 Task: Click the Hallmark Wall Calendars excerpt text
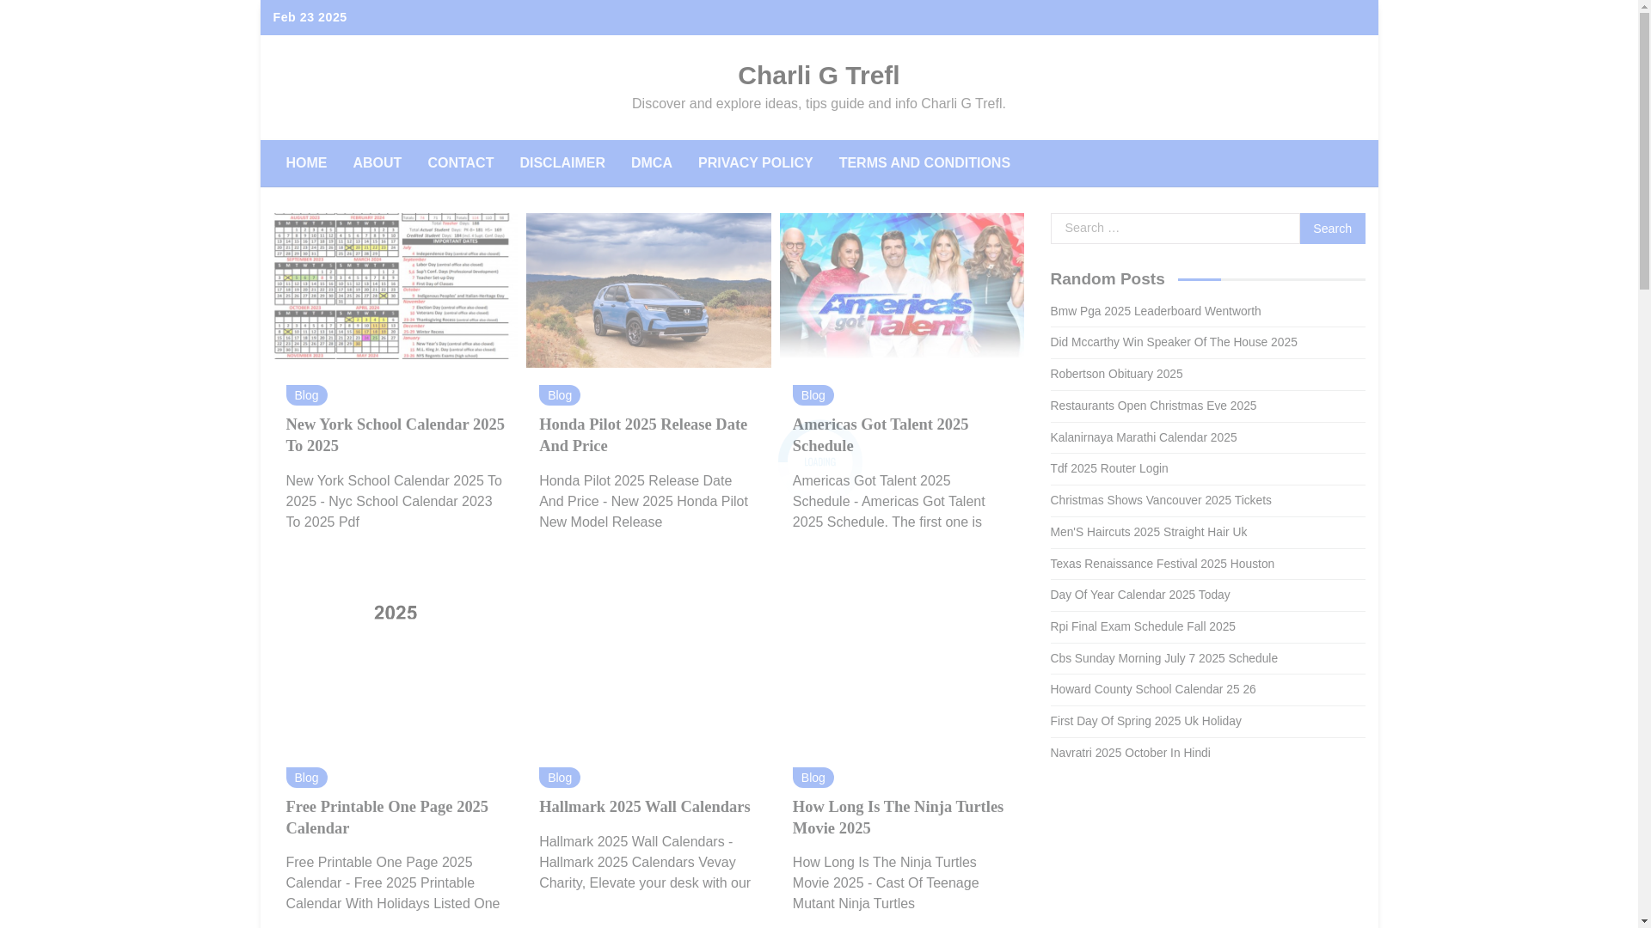tap(645, 863)
